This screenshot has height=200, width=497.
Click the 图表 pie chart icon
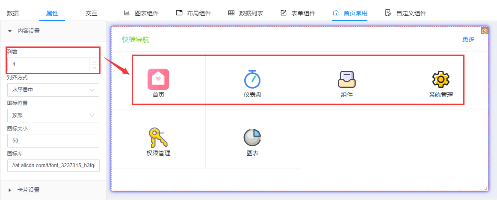[252, 138]
